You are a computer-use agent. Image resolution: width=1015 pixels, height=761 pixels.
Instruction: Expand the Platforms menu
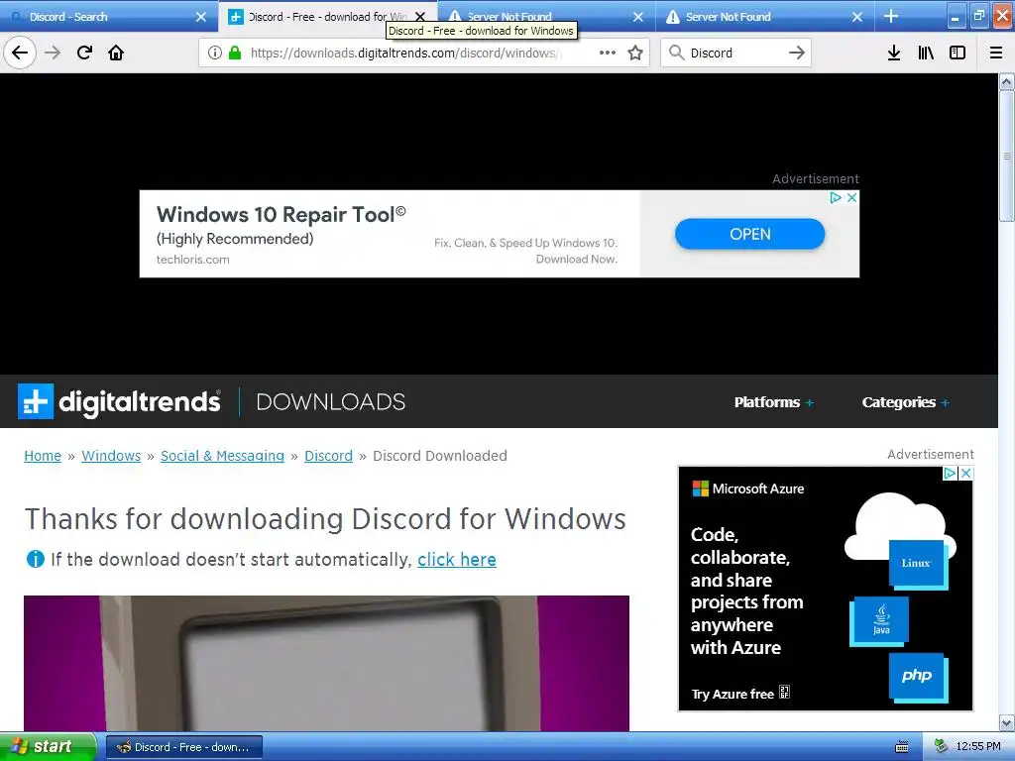[773, 402]
